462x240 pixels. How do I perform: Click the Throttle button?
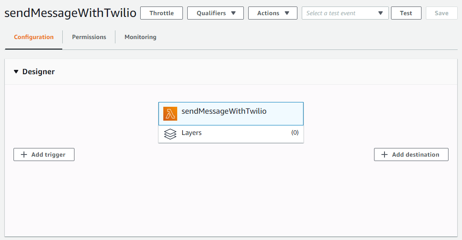(x=162, y=13)
